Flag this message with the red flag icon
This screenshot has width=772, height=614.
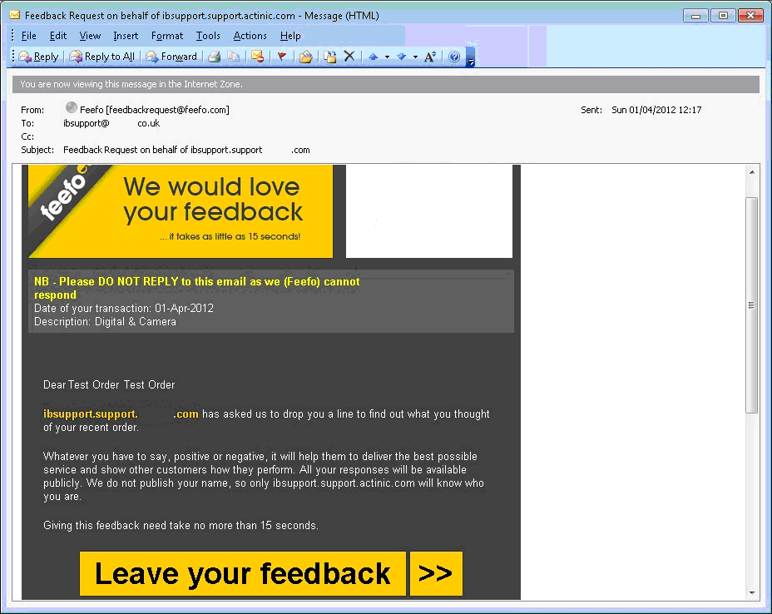pos(282,57)
